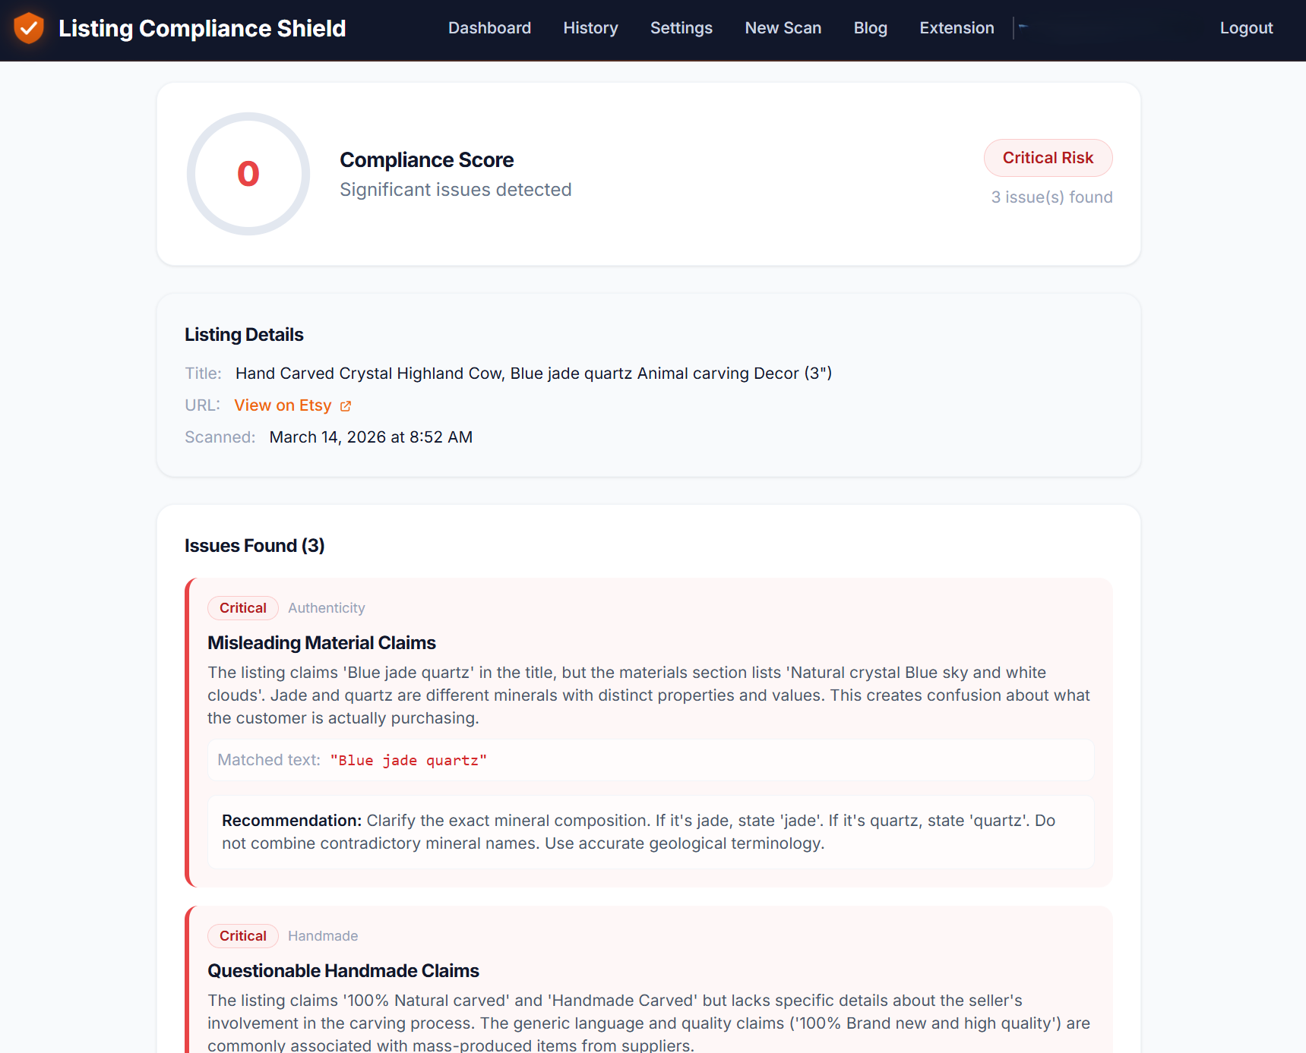Select Dashboard in the navigation bar
This screenshot has width=1306, height=1053.
pyautogui.click(x=489, y=28)
